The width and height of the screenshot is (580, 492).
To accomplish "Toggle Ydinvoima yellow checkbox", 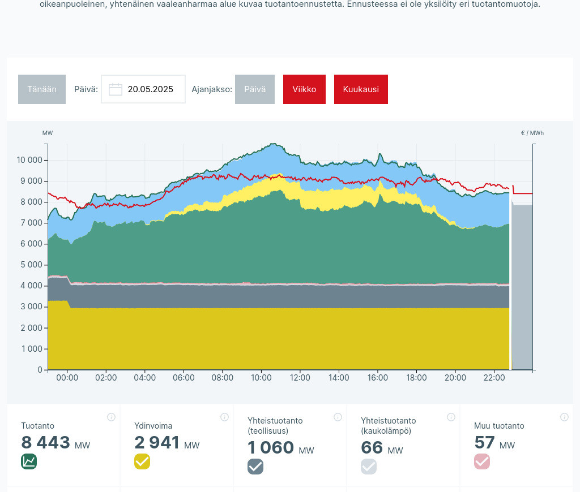I will click(x=142, y=461).
